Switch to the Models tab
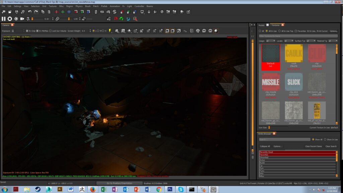 tap(261, 25)
